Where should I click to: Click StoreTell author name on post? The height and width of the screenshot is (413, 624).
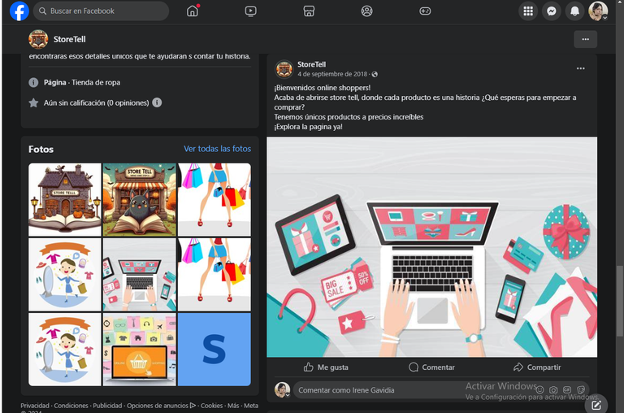[312, 64]
